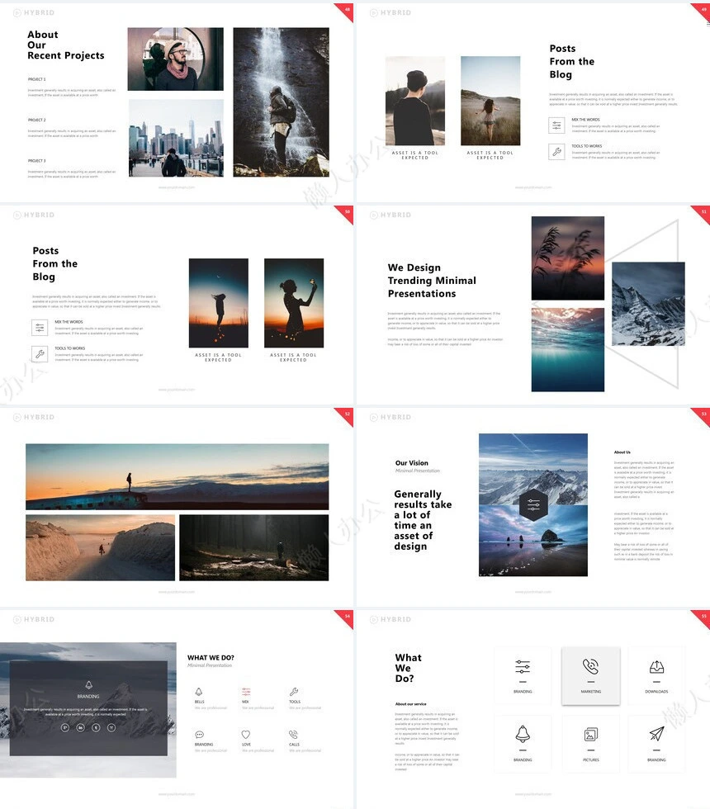This screenshot has width=710, height=809.
Task: Select the waterfall hiker photo
Action: pyautogui.click(x=281, y=102)
